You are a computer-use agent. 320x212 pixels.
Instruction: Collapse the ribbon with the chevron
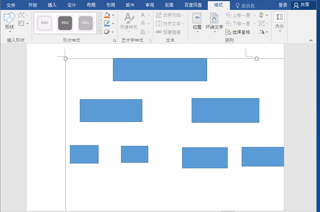click(311, 40)
